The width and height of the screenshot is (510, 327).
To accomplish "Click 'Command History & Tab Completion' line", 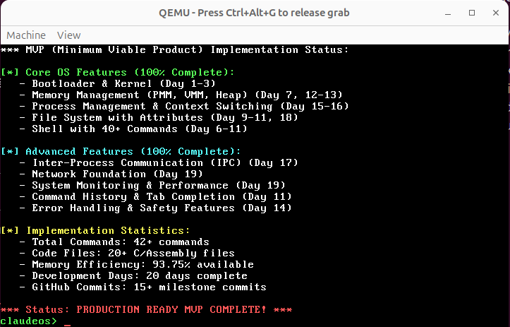I will pos(155,196).
